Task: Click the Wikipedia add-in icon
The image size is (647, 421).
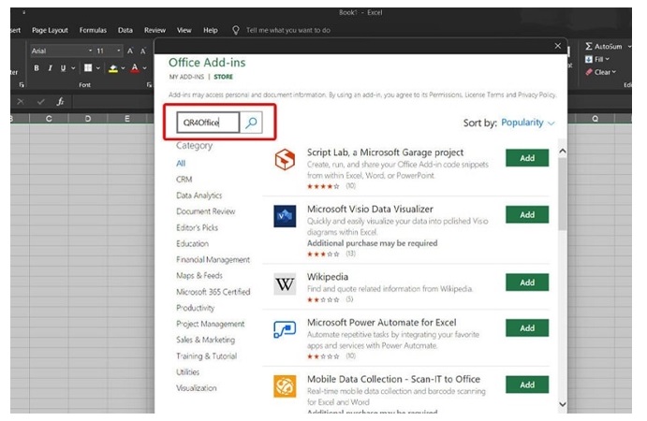Action: tap(285, 283)
